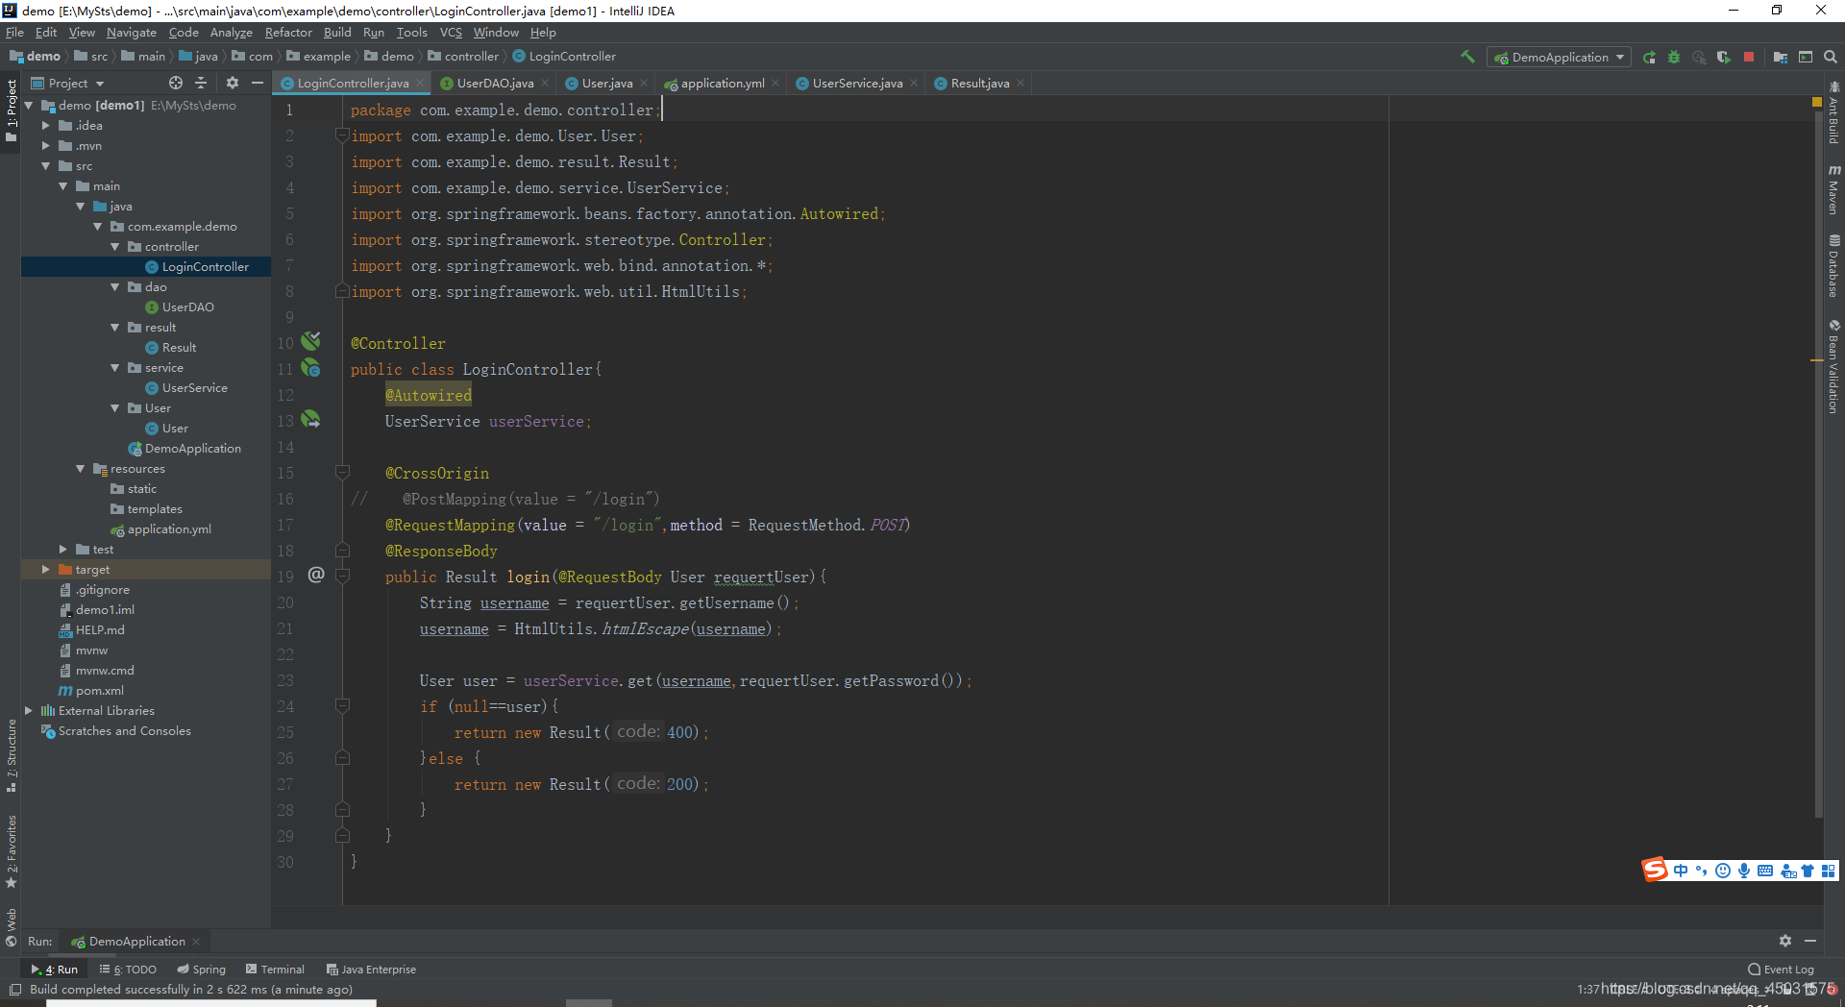The image size is (1845, 1007).
Task: Open the 6: TODO tool window
Action: [x=128, y=969]
